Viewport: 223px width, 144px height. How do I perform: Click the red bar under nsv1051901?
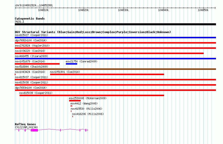pos(107,74)
